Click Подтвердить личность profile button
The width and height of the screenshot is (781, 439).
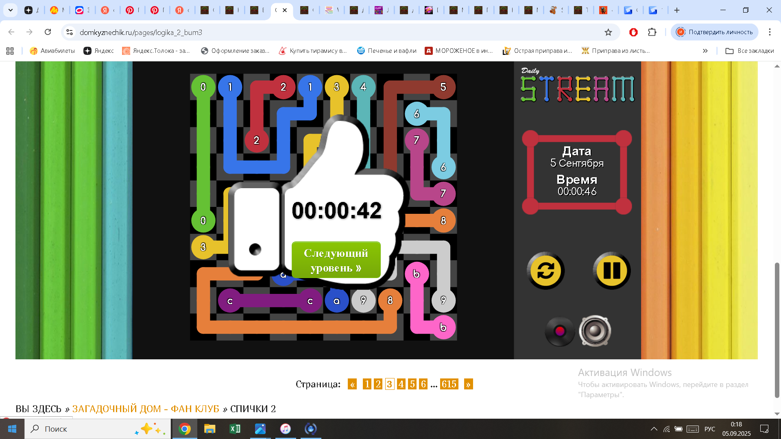click(x=715, y=32)
